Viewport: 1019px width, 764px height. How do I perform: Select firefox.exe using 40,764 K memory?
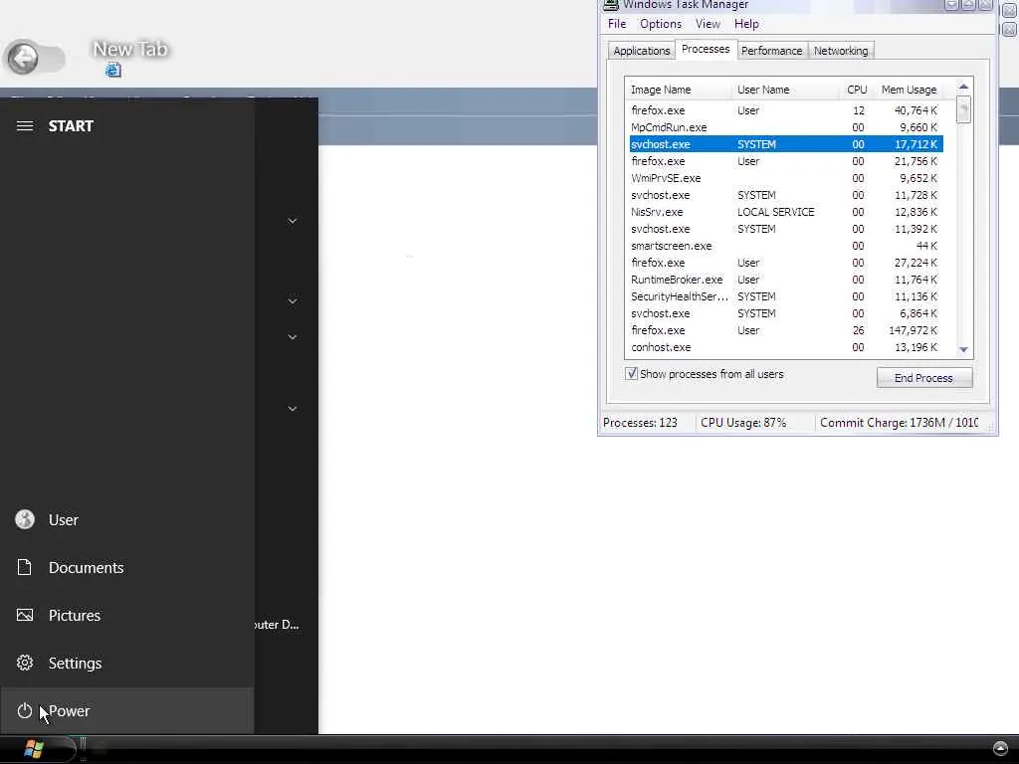pos(786,110)
